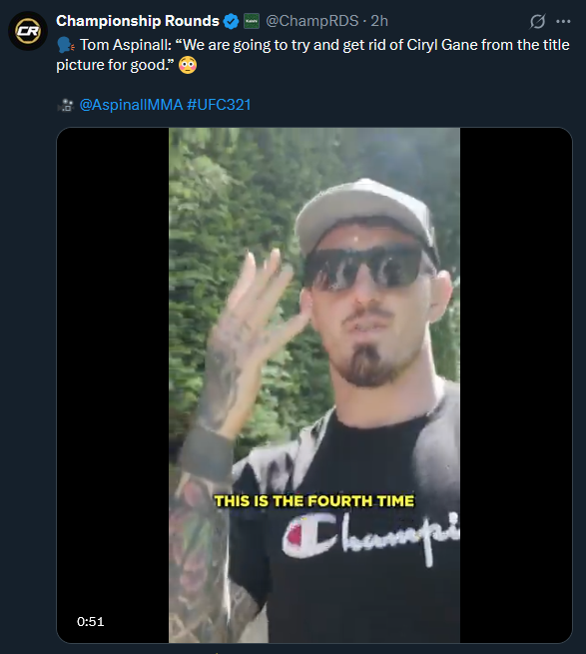Open the post via the 2h timestamp
The image size is (586, 654).
379,21
